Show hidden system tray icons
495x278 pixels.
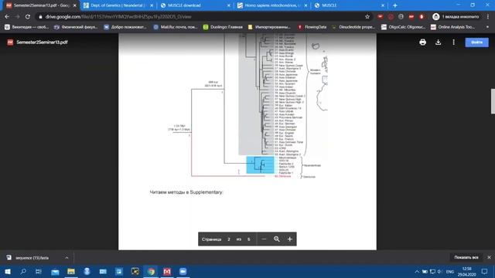pos(417,271)
